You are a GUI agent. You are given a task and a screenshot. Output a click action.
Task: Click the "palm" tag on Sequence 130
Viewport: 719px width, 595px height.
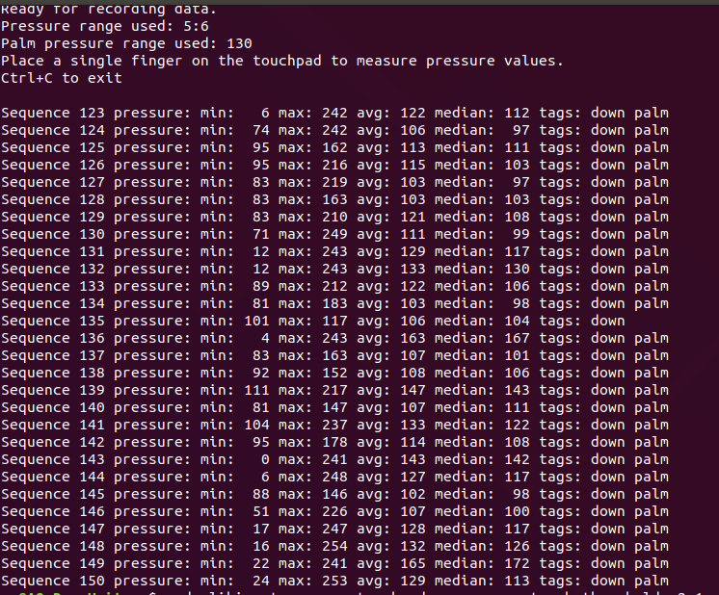tap(651, 234)
